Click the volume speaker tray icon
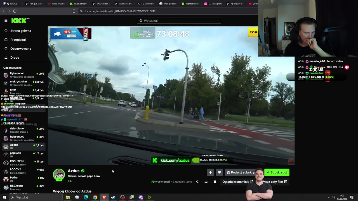The width and height of the screenshot is (358, 201). [x=333, y=197]
